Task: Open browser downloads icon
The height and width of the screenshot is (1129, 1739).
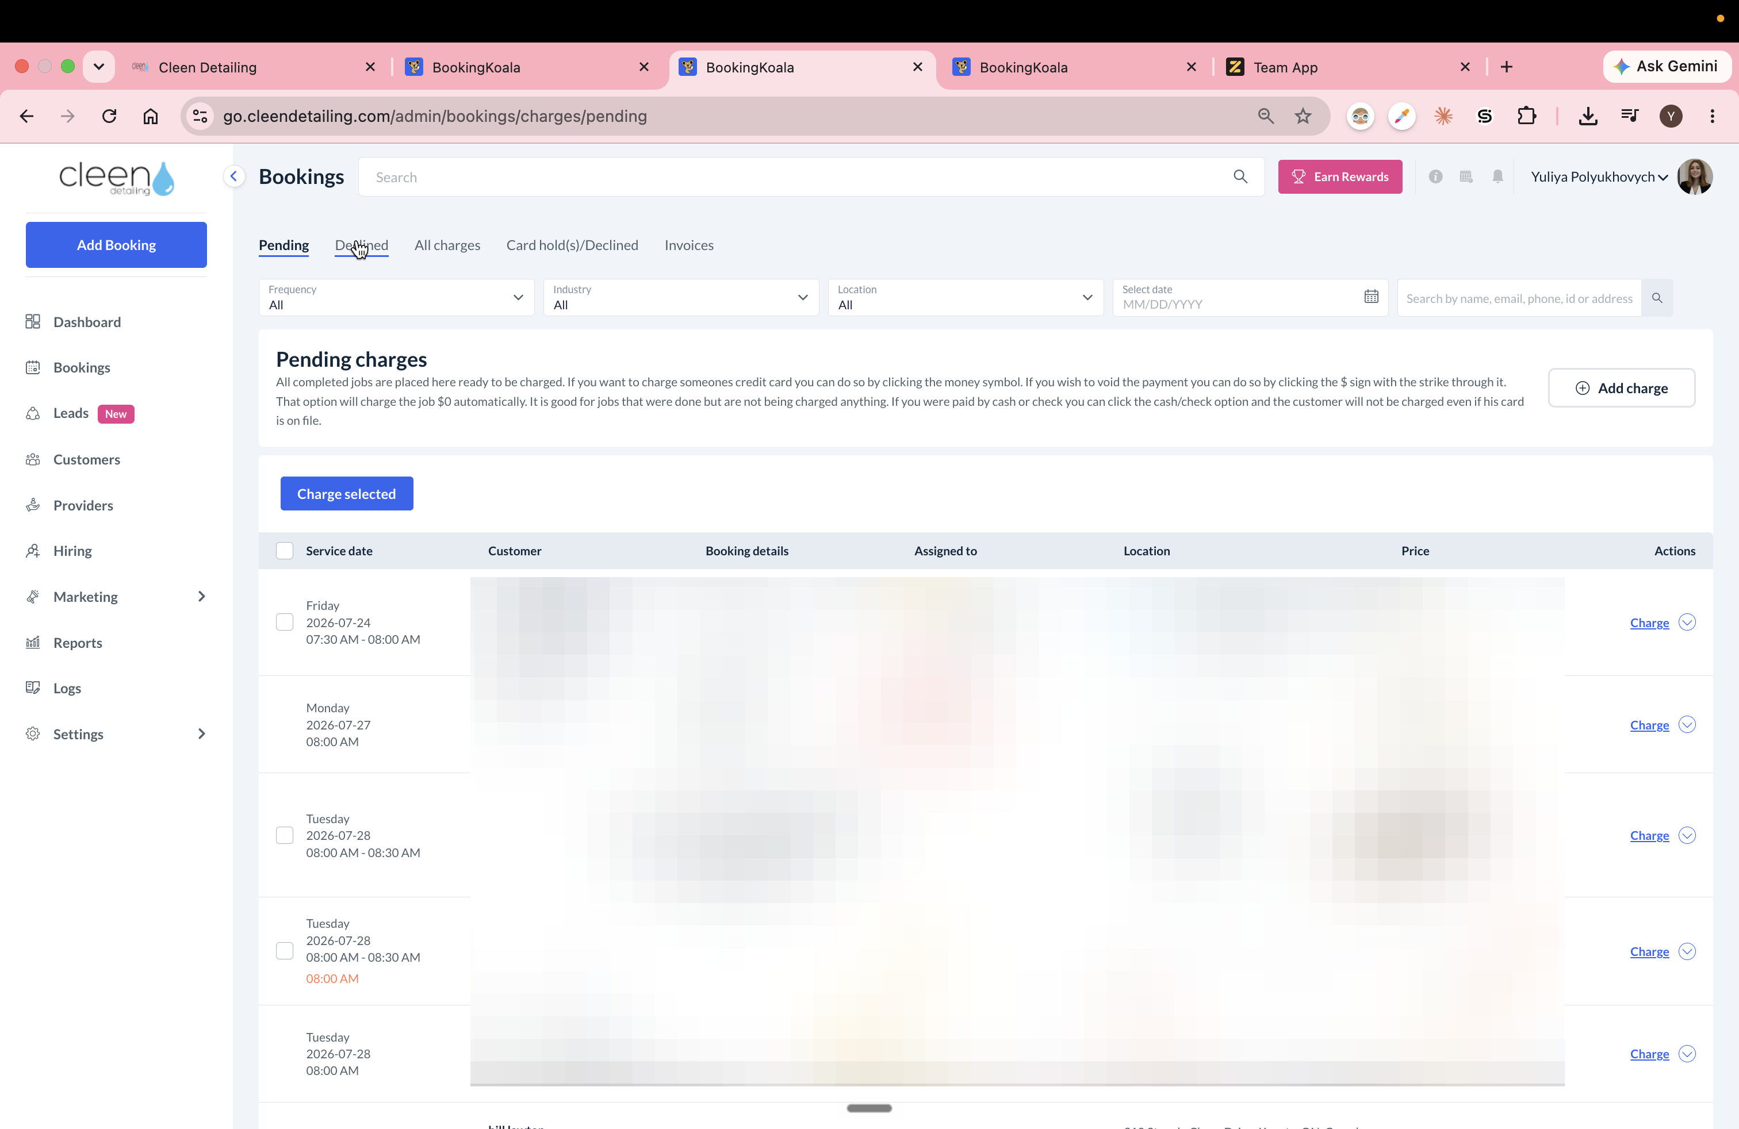Action: pos(1588,116)
